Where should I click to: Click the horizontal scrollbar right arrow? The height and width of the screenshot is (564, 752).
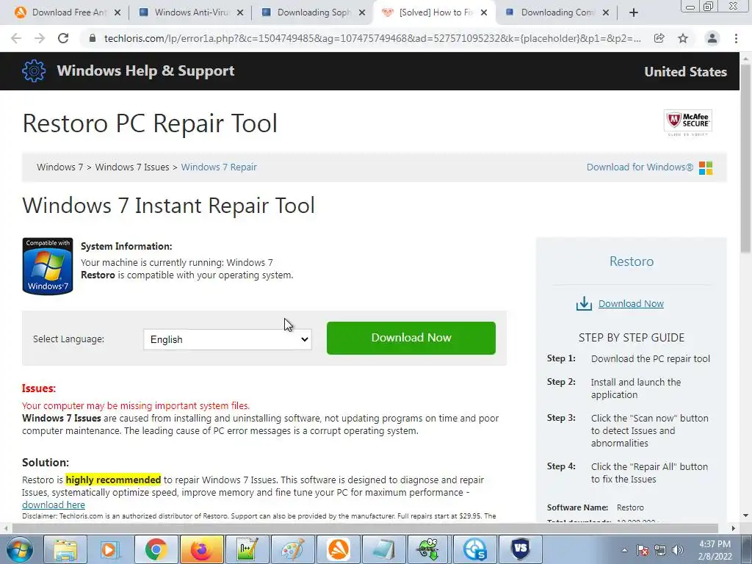coord(733,528)
